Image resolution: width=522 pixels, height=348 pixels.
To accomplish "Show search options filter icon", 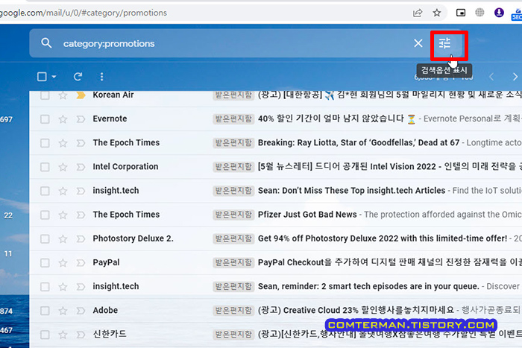I will (444, 43).
